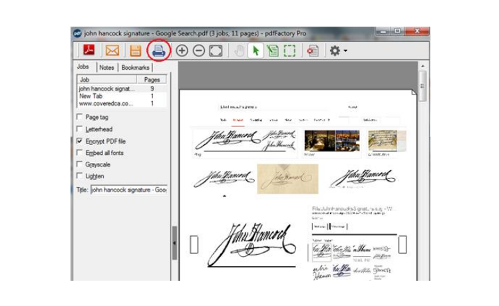Select the New Tab job row
The image size is (499, 306).
(x=122, y=96)
